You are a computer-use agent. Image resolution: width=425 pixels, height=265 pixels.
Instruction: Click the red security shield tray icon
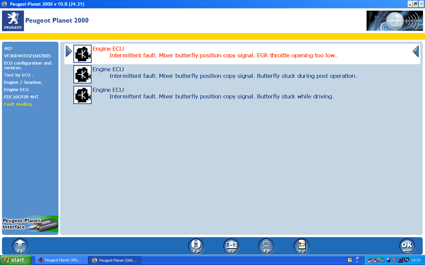(x=394, y=260)
